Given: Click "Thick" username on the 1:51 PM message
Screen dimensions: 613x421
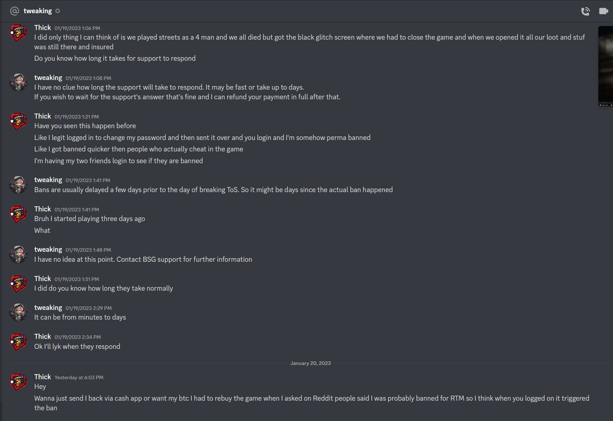Looking at the screenshot, I should (42, 279).
